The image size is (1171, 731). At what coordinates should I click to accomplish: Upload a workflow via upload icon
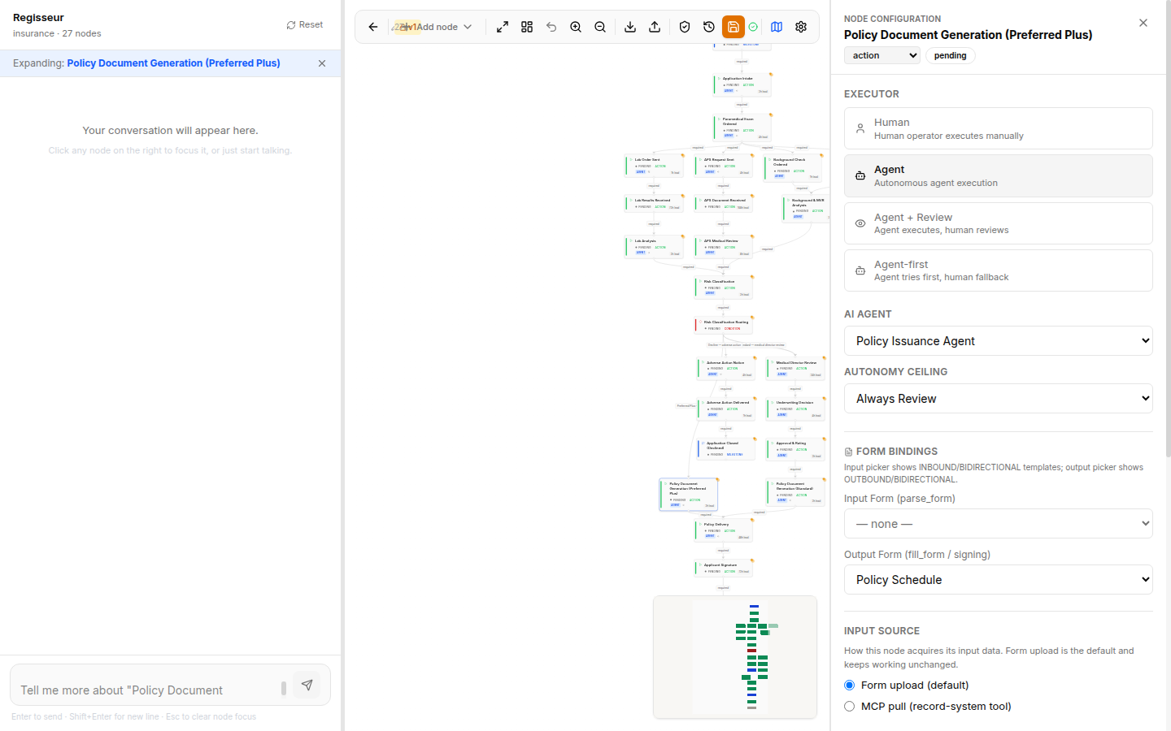(655, 27)
